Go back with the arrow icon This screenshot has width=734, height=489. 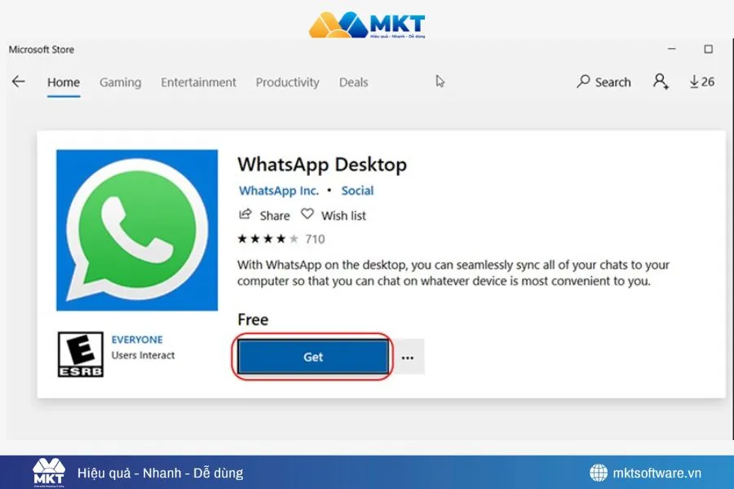click(18, 81)
